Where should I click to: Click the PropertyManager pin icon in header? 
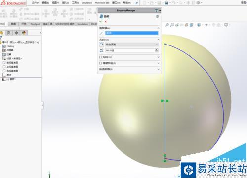(156, 11)
